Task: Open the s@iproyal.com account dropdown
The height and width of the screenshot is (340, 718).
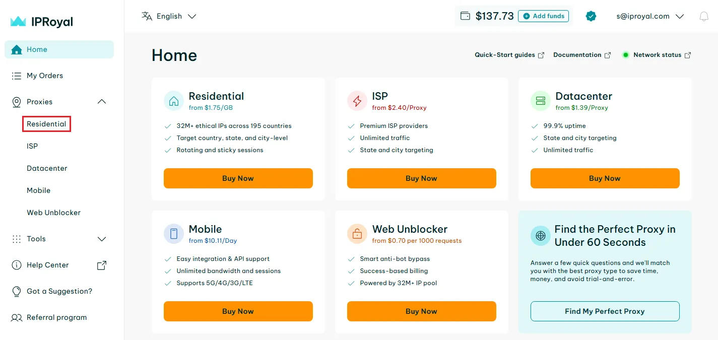Action: point(649,16)
